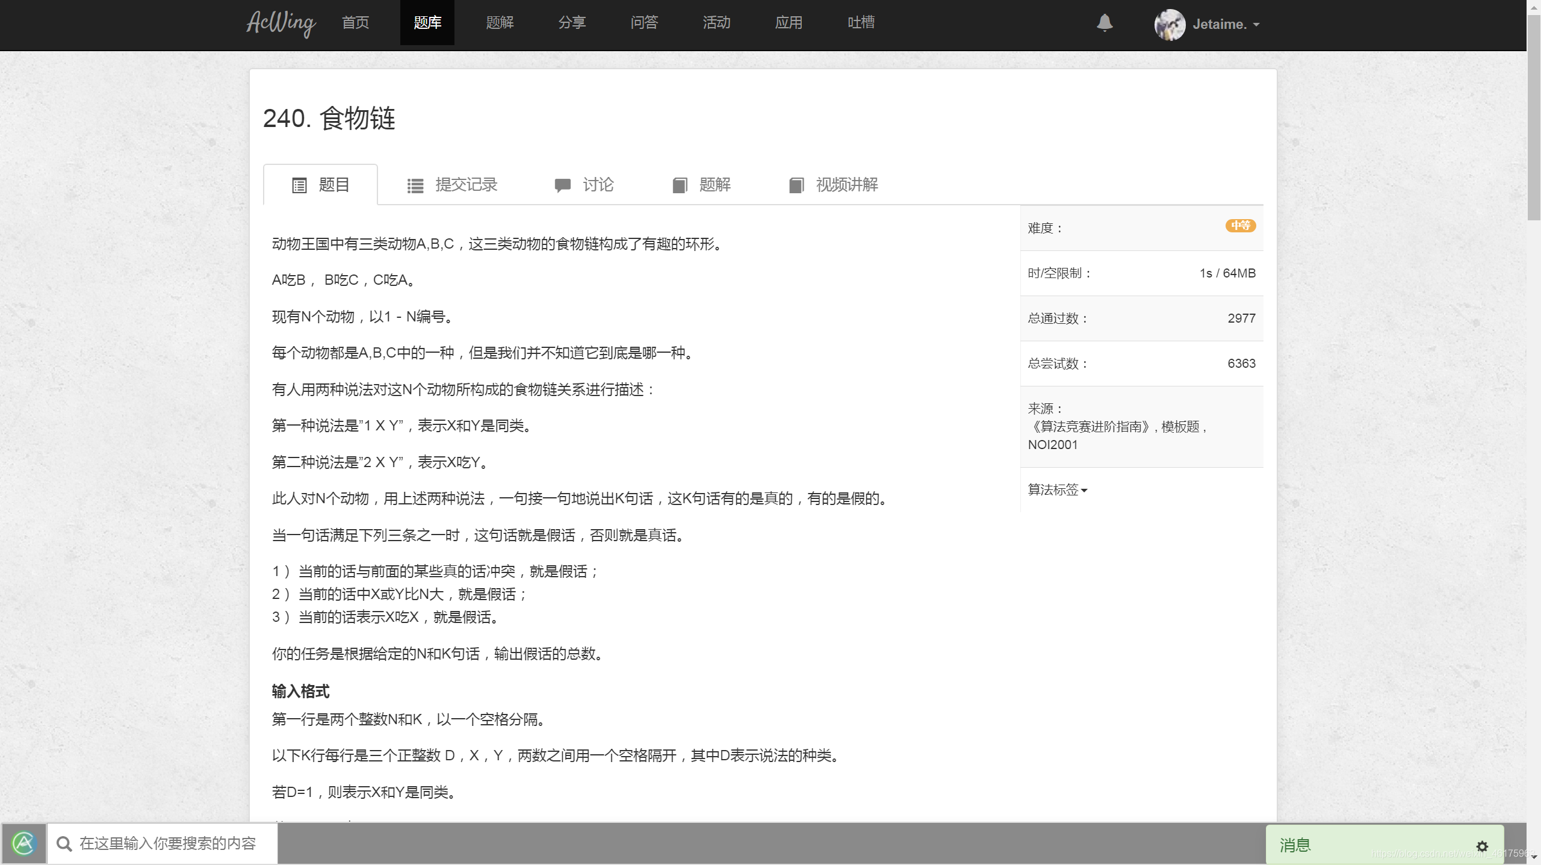
Task: Open 应用 navigation item
Action: (x=789, y=23)
